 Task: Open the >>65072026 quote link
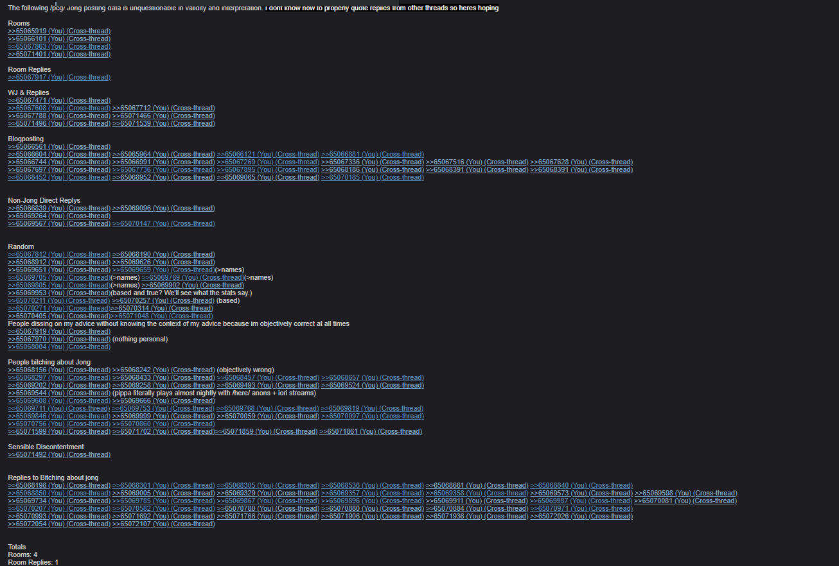click(581, 516)
